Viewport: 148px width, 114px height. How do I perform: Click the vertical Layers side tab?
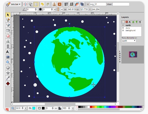(120, 57)
